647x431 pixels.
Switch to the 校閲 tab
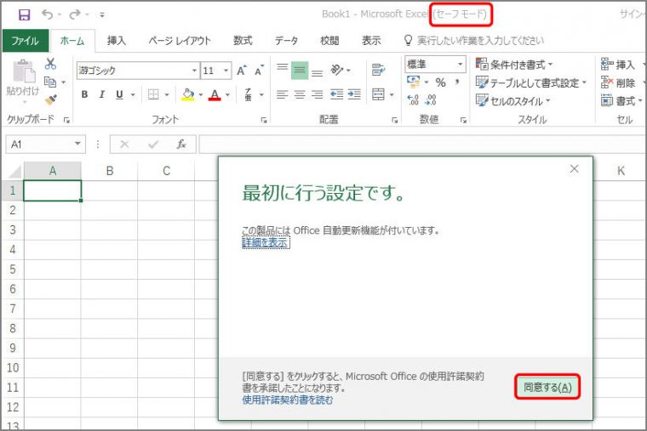[329, 41]
